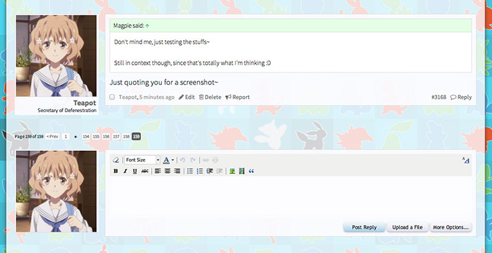Go to page 158
This screenshot has width=492, height=253.
click(126, 136)
